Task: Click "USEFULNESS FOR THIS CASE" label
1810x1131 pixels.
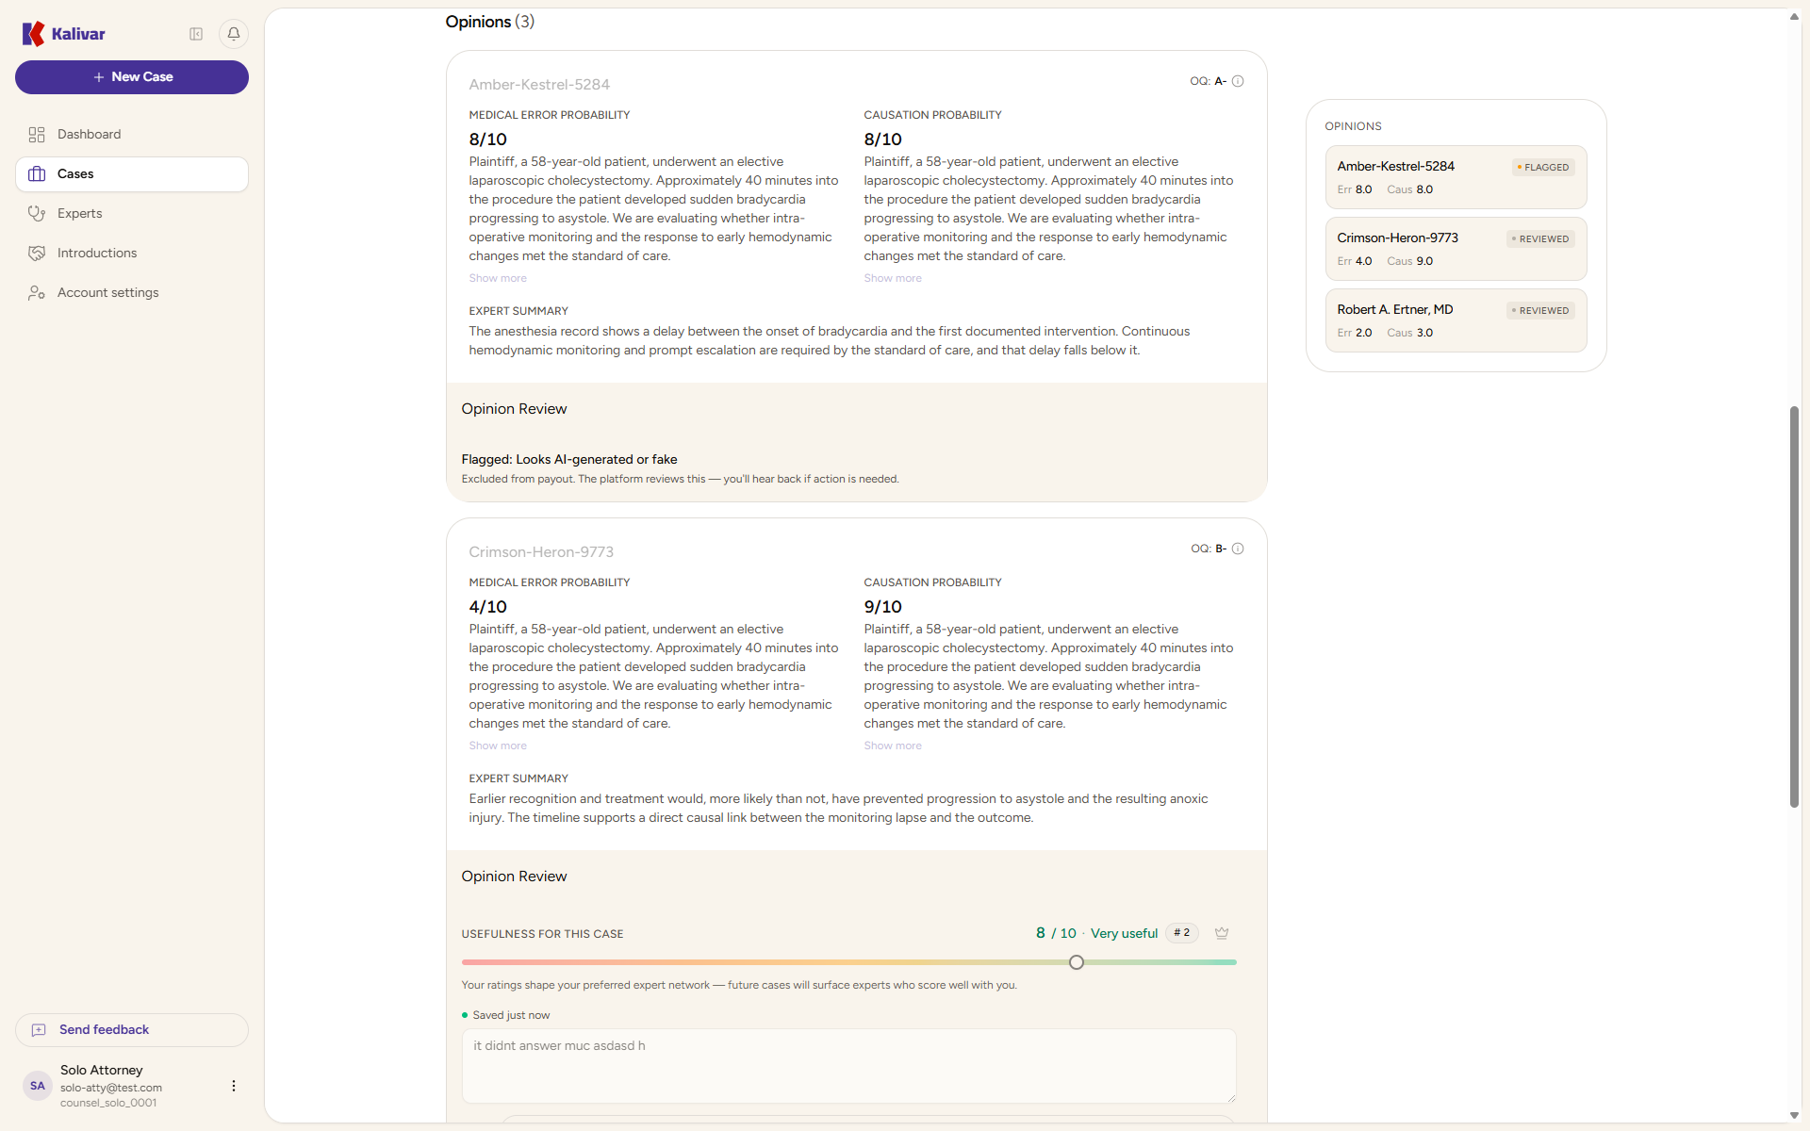Action: click(542, 934)
